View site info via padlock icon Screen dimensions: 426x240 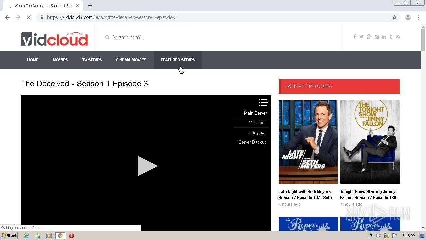pos(42,17)
